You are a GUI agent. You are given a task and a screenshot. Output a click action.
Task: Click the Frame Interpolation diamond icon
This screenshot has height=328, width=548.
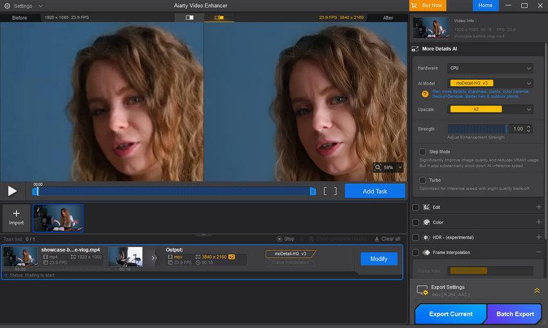pyautogui.click(x=426, y=252)
